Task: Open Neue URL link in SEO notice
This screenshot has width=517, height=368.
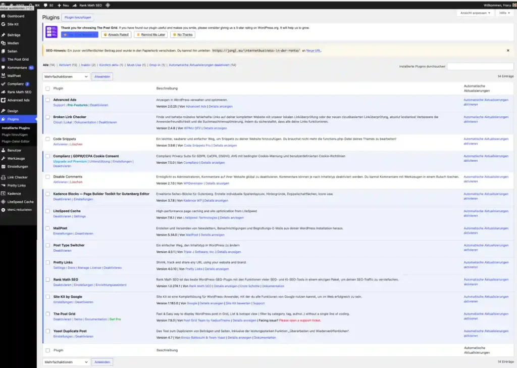Action: coord(313,51)
